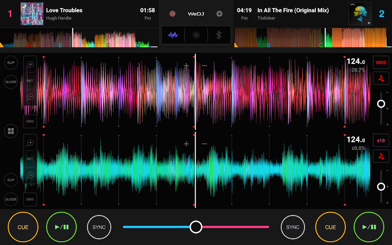Screen dimensions: 392x245
Task: Open the settings gear icon
Action: click(219, 14)
